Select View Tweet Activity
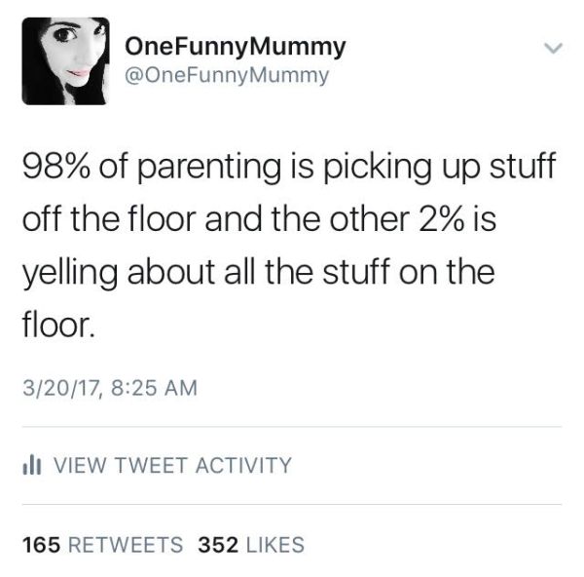The width and height of the screenshot is (584, 577). [168, 465]
